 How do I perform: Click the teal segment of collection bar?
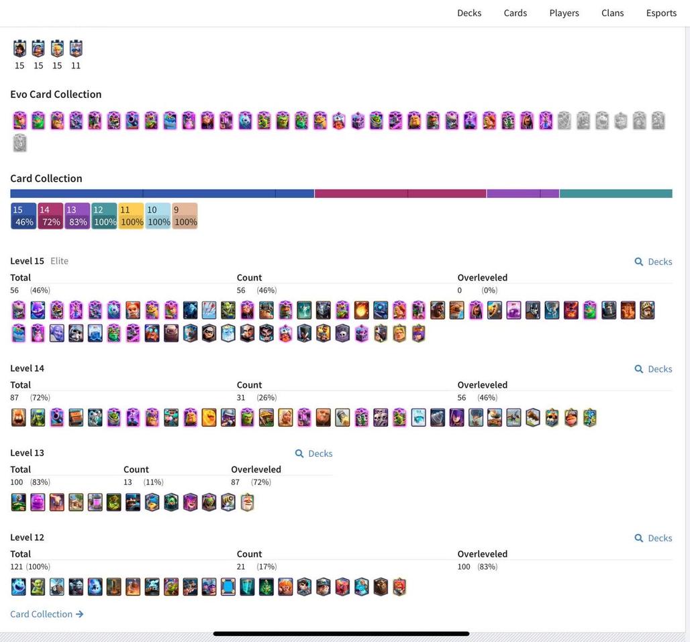615,193
